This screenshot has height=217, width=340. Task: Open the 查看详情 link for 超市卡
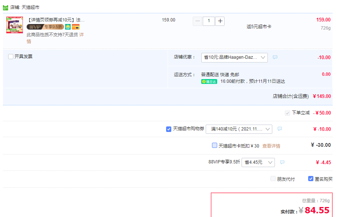point(271,146)
